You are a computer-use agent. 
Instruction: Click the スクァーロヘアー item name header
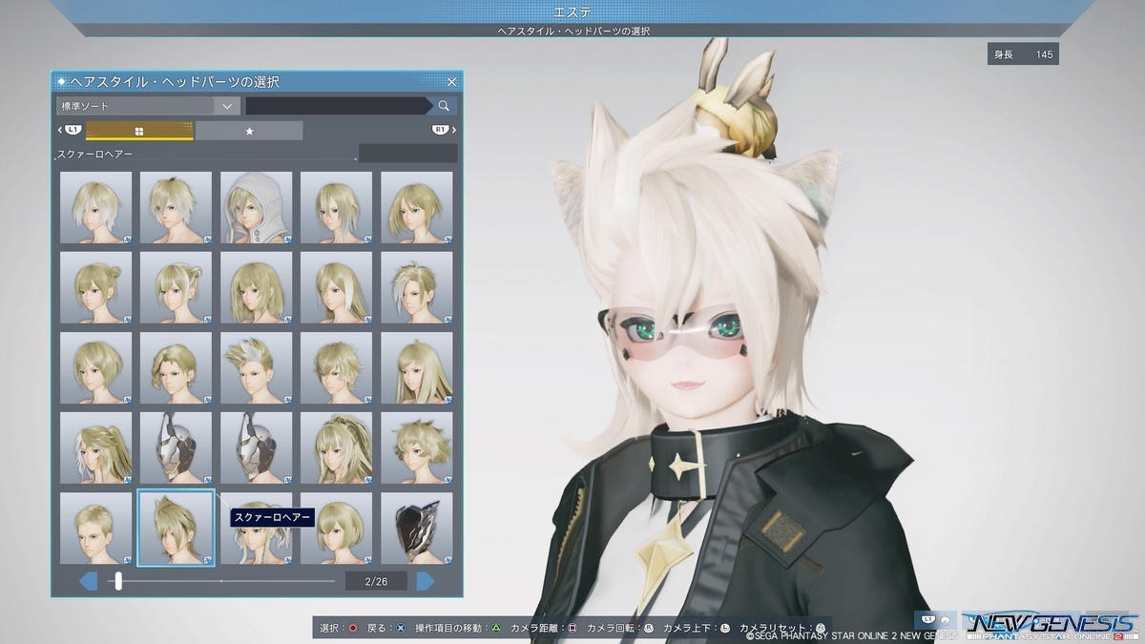click(94, 154)
